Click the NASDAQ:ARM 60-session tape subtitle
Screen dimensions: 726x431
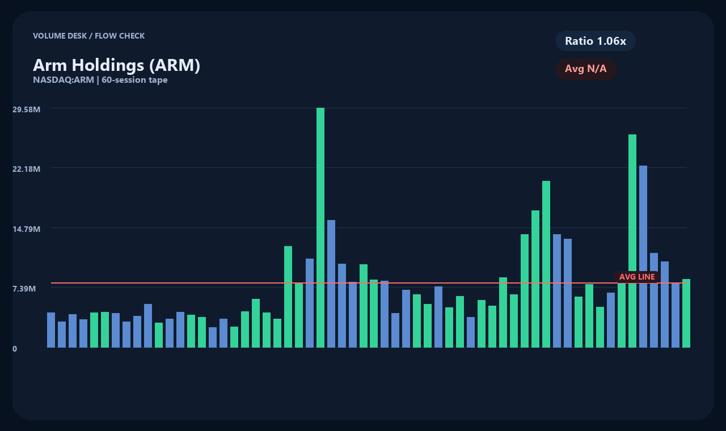coord(100,80)
